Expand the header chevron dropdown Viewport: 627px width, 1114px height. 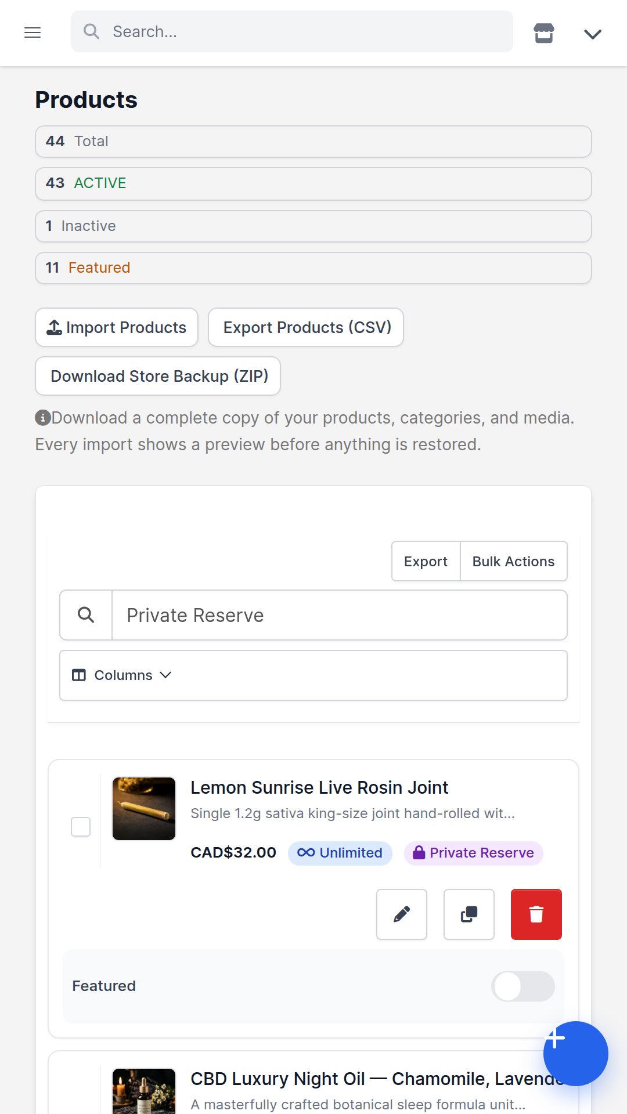[593, 34]
